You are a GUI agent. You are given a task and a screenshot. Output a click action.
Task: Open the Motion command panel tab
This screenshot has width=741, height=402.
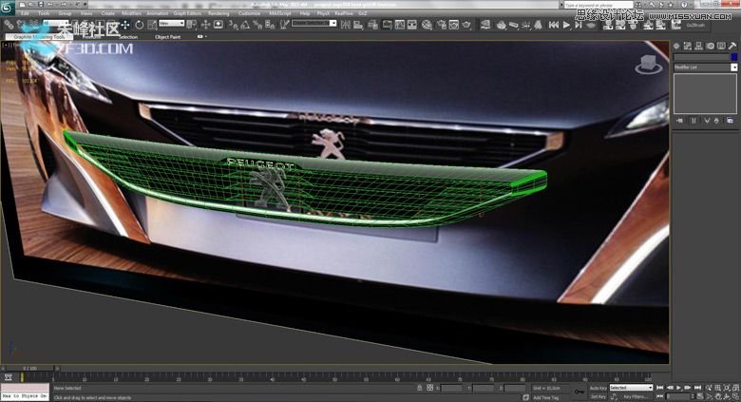(710, 46)
